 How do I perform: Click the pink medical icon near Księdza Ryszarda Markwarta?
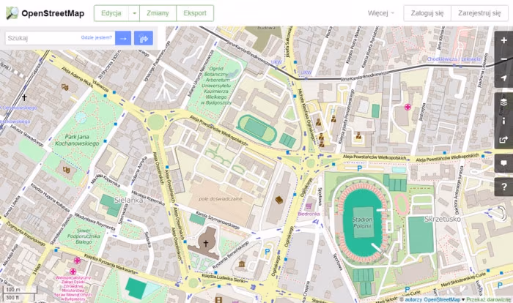(77, 261)
